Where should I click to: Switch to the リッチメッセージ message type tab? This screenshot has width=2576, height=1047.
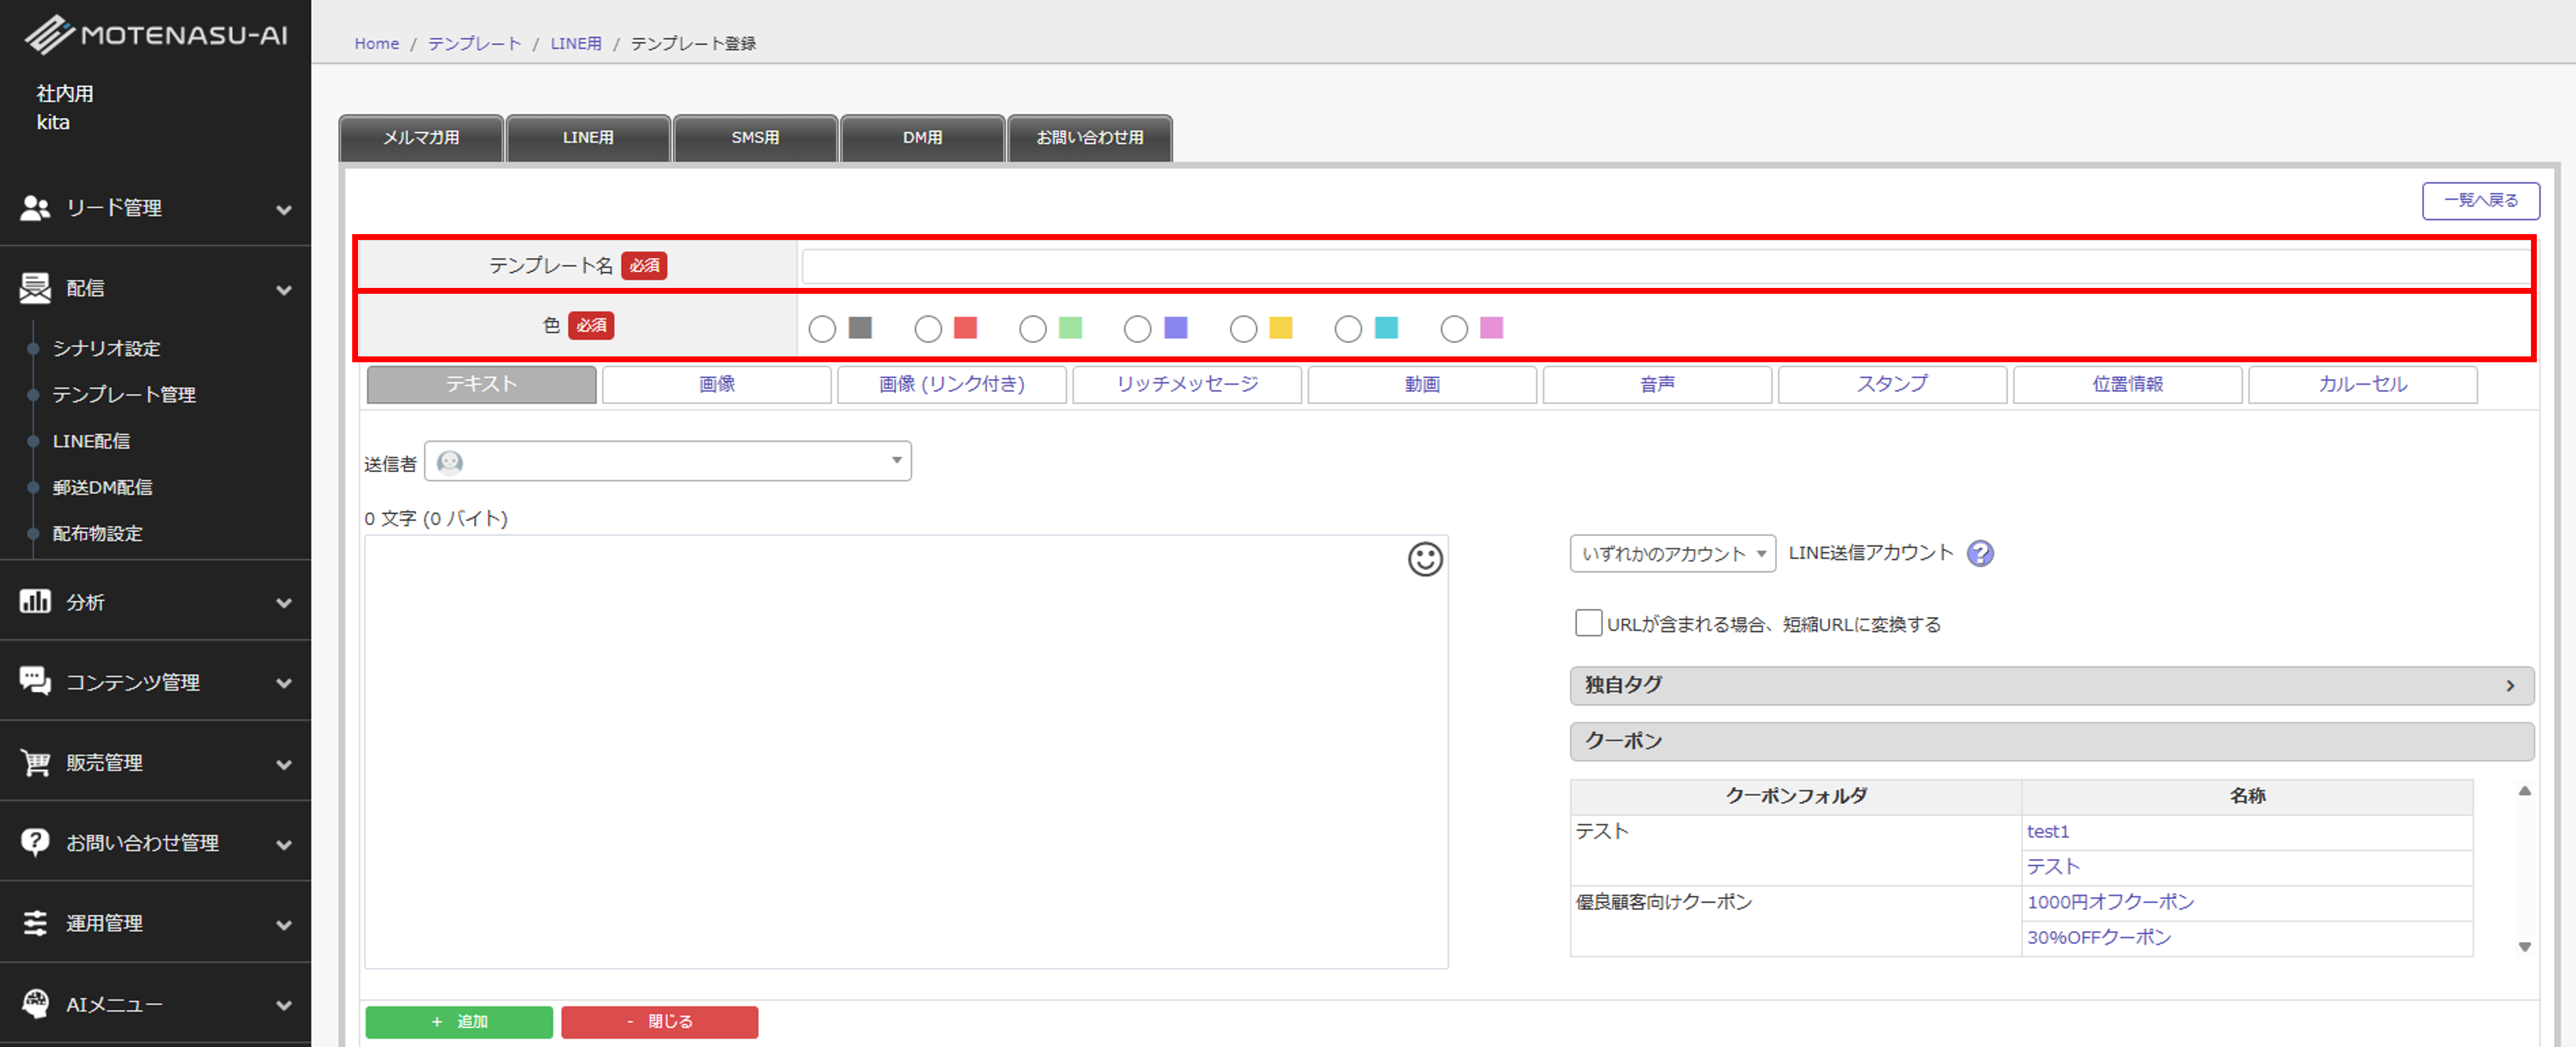[1187, 384]
